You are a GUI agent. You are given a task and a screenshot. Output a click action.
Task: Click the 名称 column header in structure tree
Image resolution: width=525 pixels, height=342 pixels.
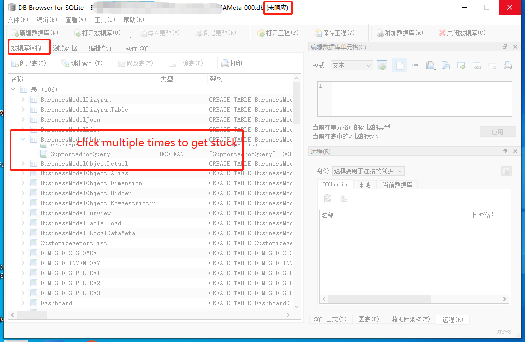pyautogui.click(x=83, y=79)
